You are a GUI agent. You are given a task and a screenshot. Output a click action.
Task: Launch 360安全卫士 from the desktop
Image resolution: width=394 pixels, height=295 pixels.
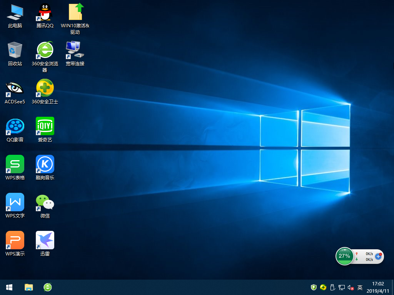(45, 88)
